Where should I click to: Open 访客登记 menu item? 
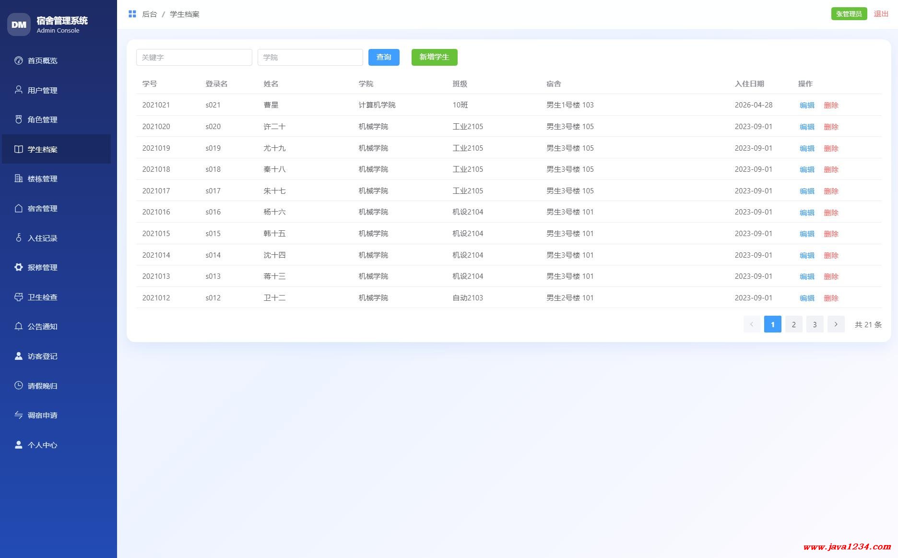click(42, 356)
